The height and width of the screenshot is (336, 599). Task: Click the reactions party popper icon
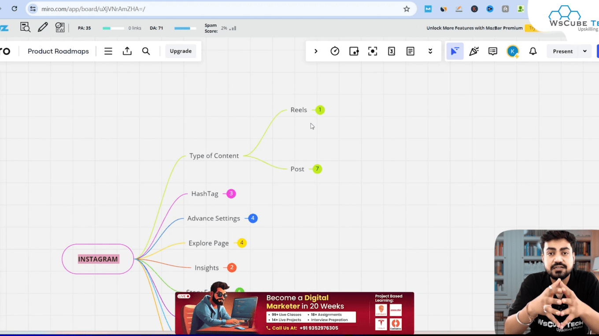point(474,51)
